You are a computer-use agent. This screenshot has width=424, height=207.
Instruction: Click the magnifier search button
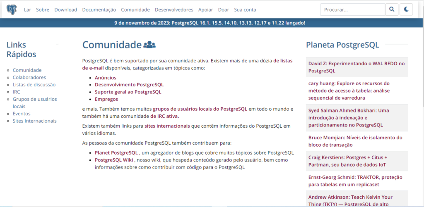[392, 10]
